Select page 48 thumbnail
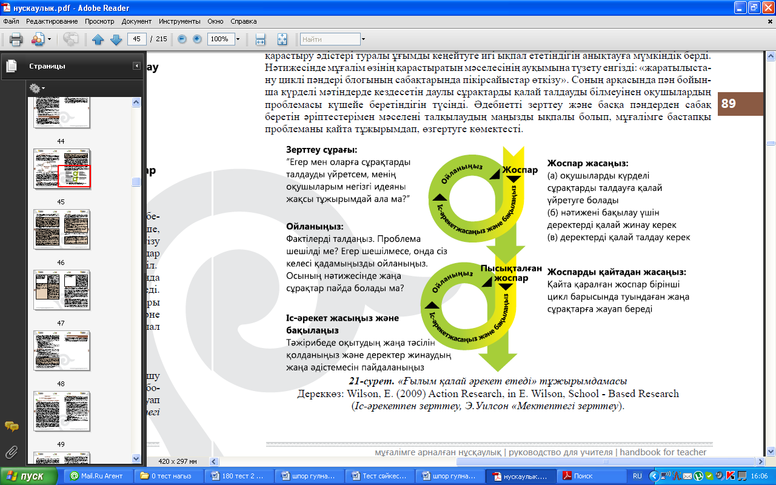This screenshot has height=485, width=776. 62,351
